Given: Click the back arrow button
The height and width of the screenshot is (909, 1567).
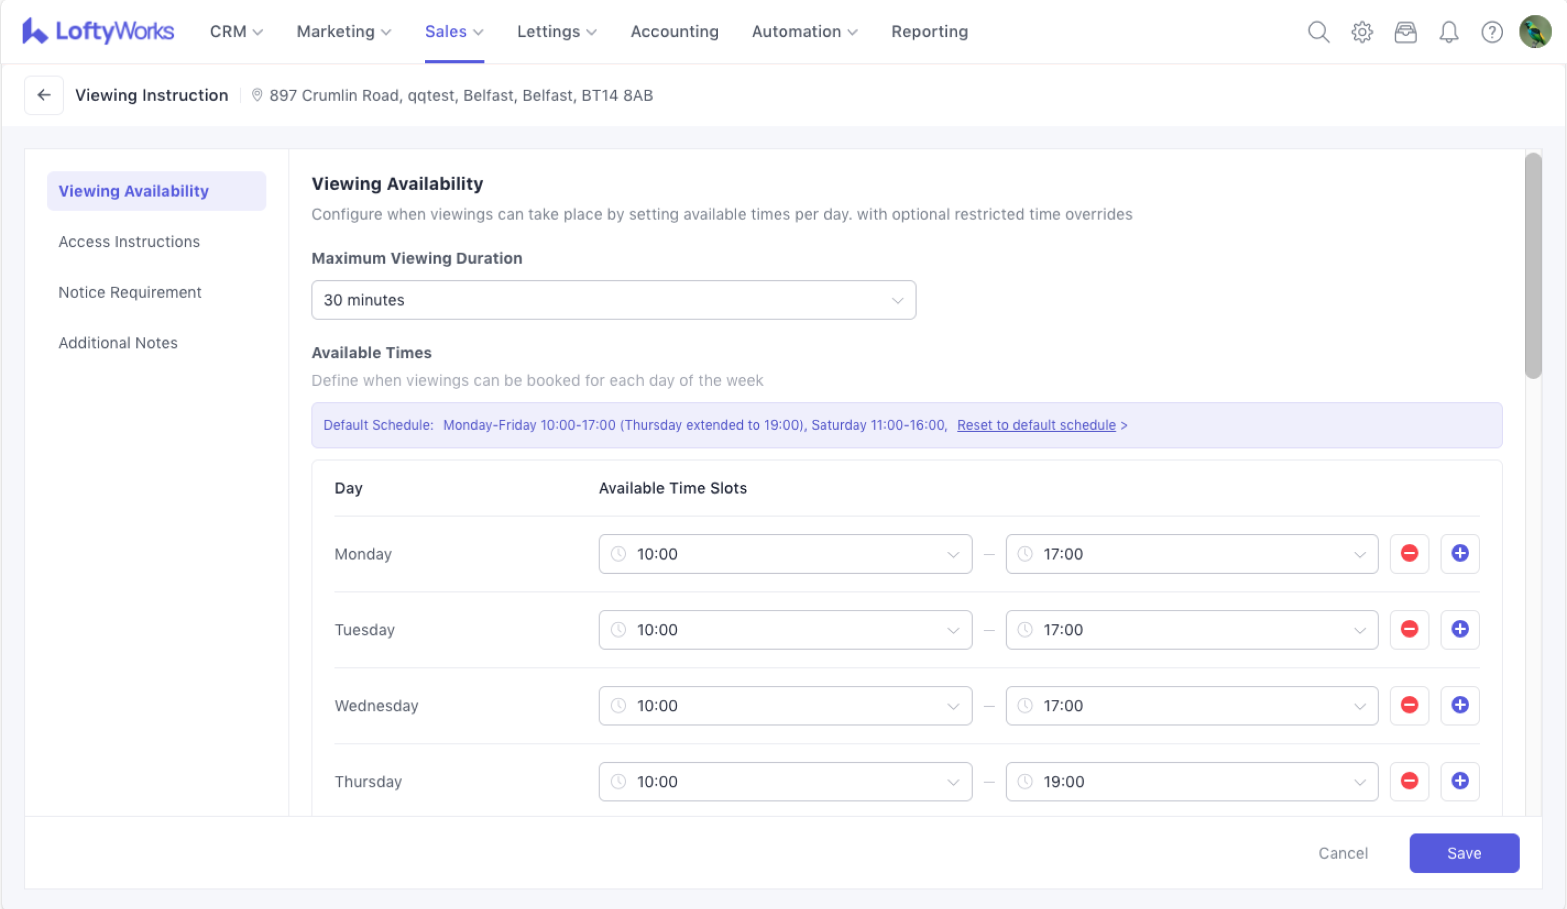Looking at the screenshot, I should pyautogui.click(x=43, y=95).
